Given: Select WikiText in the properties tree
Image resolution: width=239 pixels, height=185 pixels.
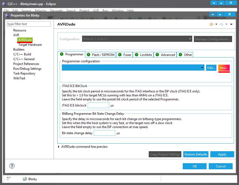Looking at the screenshot, I should click(x=19, y=78).
